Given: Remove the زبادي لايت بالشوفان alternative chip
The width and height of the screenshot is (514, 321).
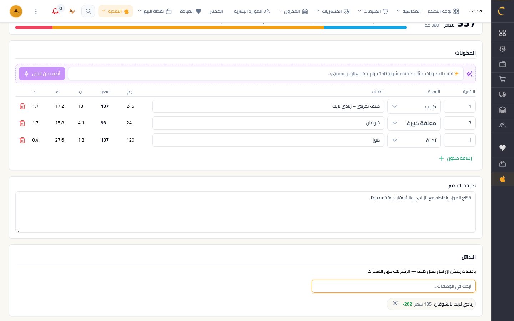Looking at the screenshot, I should click(395, 303).
